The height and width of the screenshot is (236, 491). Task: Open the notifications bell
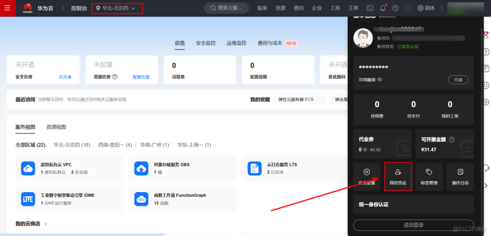(x=383, y=8)
